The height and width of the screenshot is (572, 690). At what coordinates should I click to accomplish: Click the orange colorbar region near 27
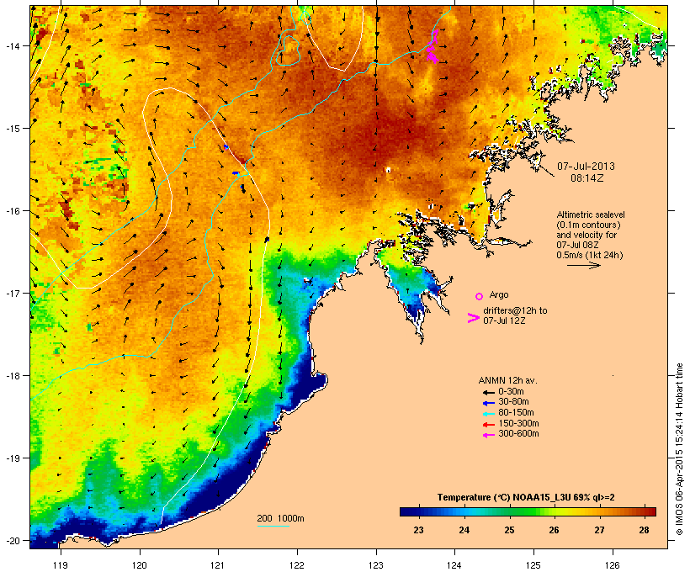click(x=599, y=511)
